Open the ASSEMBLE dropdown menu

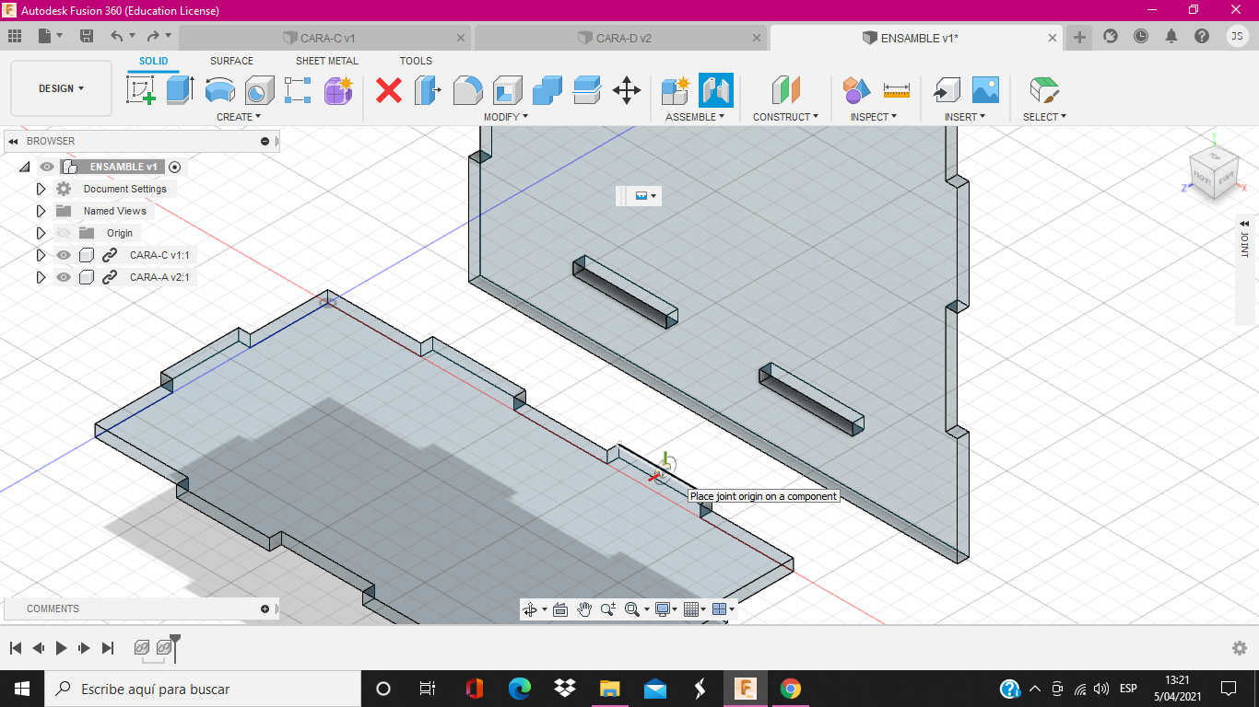click(695, 117)
